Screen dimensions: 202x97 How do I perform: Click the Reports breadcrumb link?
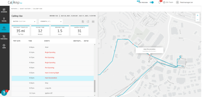point(14,9)
